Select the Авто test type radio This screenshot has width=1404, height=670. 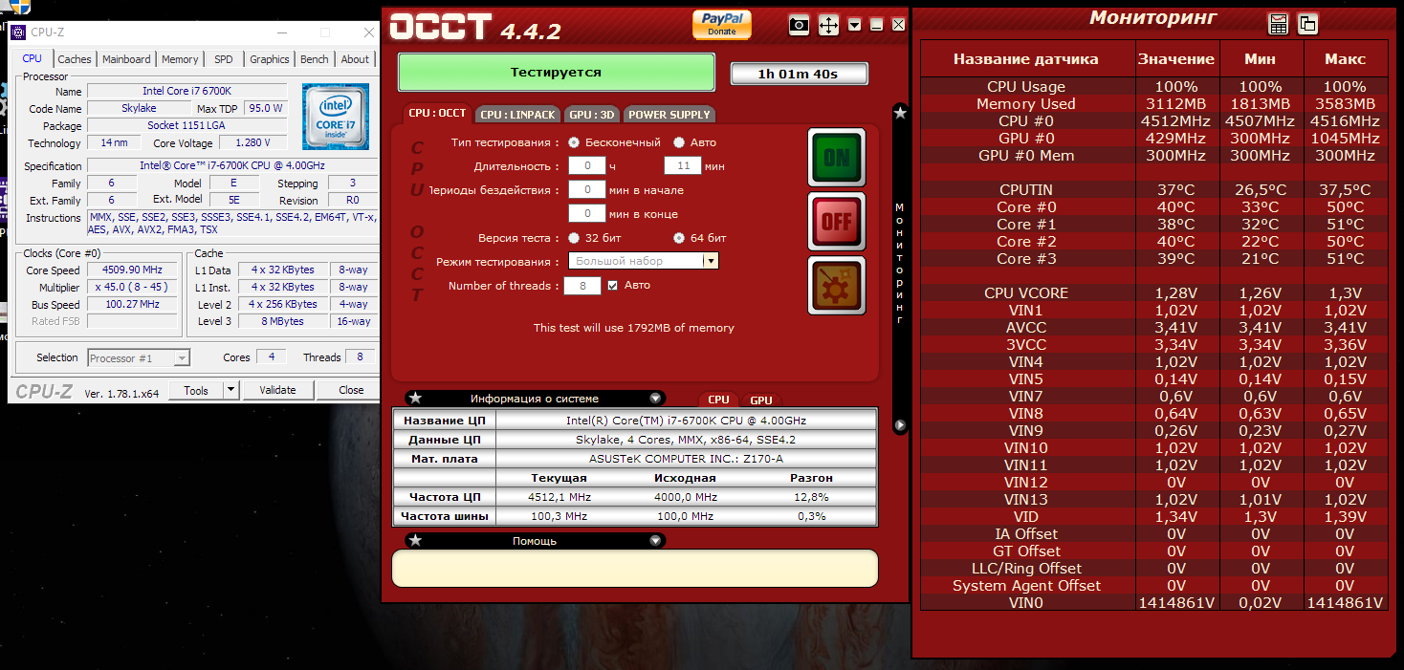click(678, 142)
